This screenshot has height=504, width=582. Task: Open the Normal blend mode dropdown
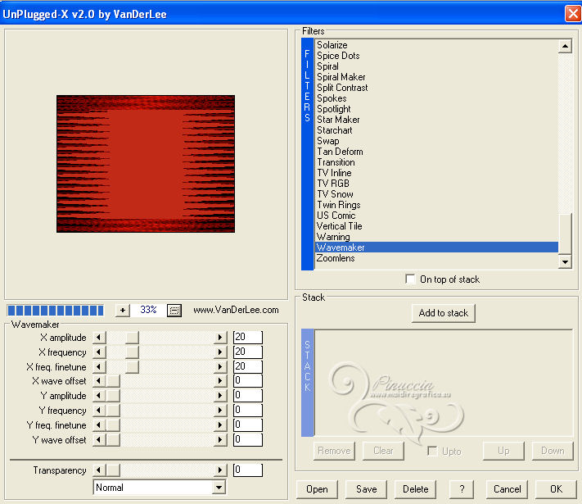click(x=219, y=488)
